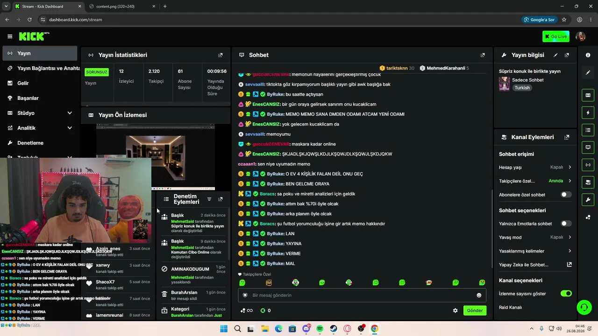Filter the Denetim Eylemleri list

(209, 199)
